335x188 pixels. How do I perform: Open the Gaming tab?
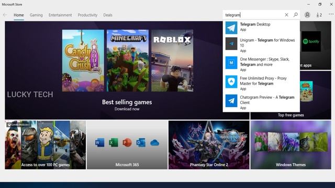tap(36, 15)
